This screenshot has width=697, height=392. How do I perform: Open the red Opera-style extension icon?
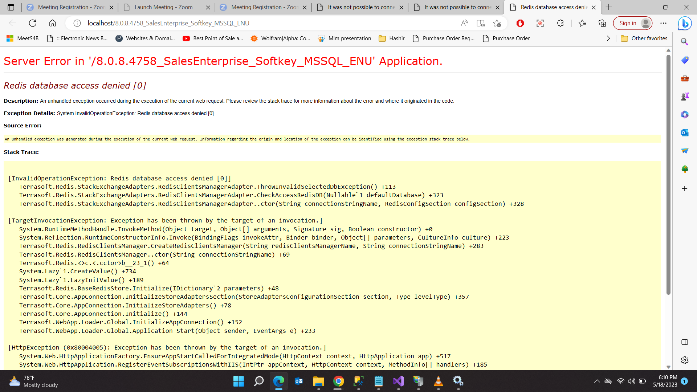point(520,23)
